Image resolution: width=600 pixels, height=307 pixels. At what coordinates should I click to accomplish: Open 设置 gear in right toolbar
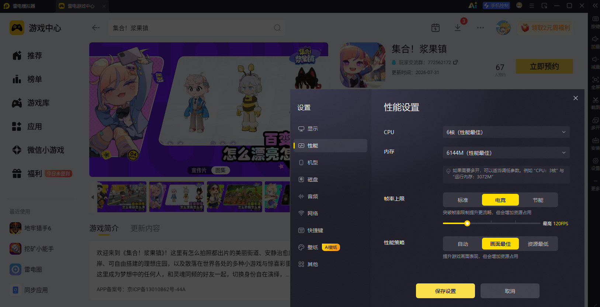pos(595,164)
